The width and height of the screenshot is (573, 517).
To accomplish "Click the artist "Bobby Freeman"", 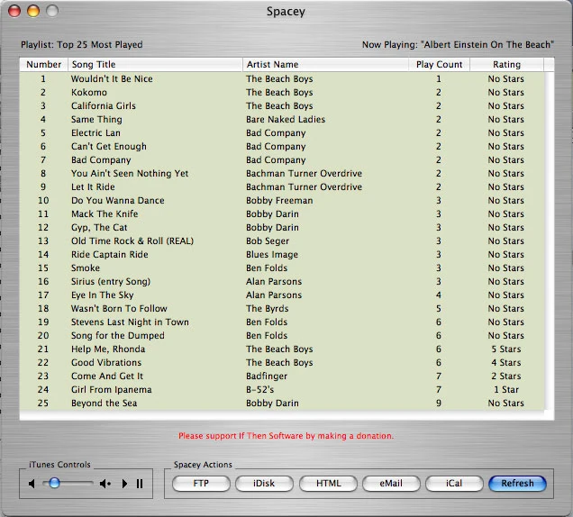I will tap(279, 201).
